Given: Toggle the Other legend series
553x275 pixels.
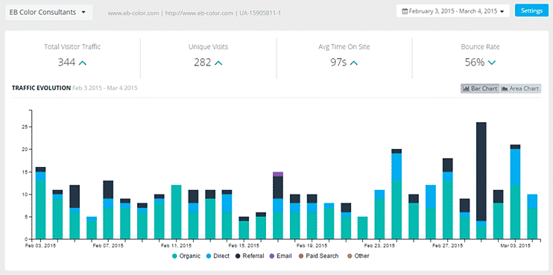Looking at the screenshot, I should (x=358, y=256).
